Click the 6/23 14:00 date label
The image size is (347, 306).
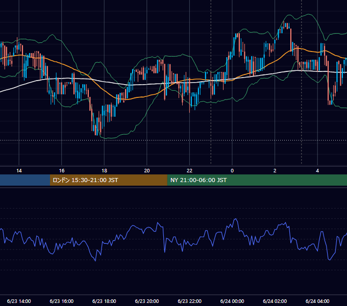pos(19,301)
